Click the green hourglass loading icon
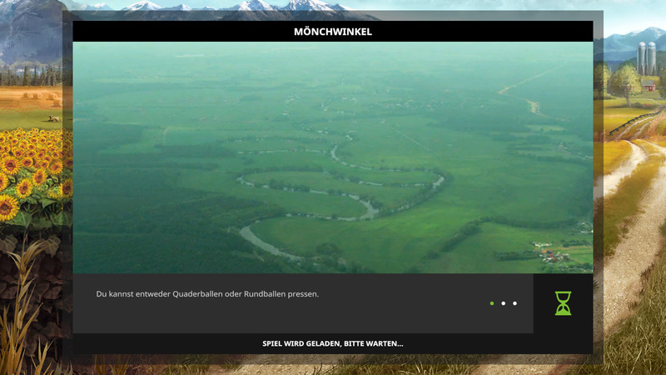Viewport: 666px width, 375px height. click(x=563, y=303)
